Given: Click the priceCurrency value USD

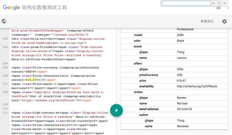Looking at the screenshot, I should click(x=180, y=75).
